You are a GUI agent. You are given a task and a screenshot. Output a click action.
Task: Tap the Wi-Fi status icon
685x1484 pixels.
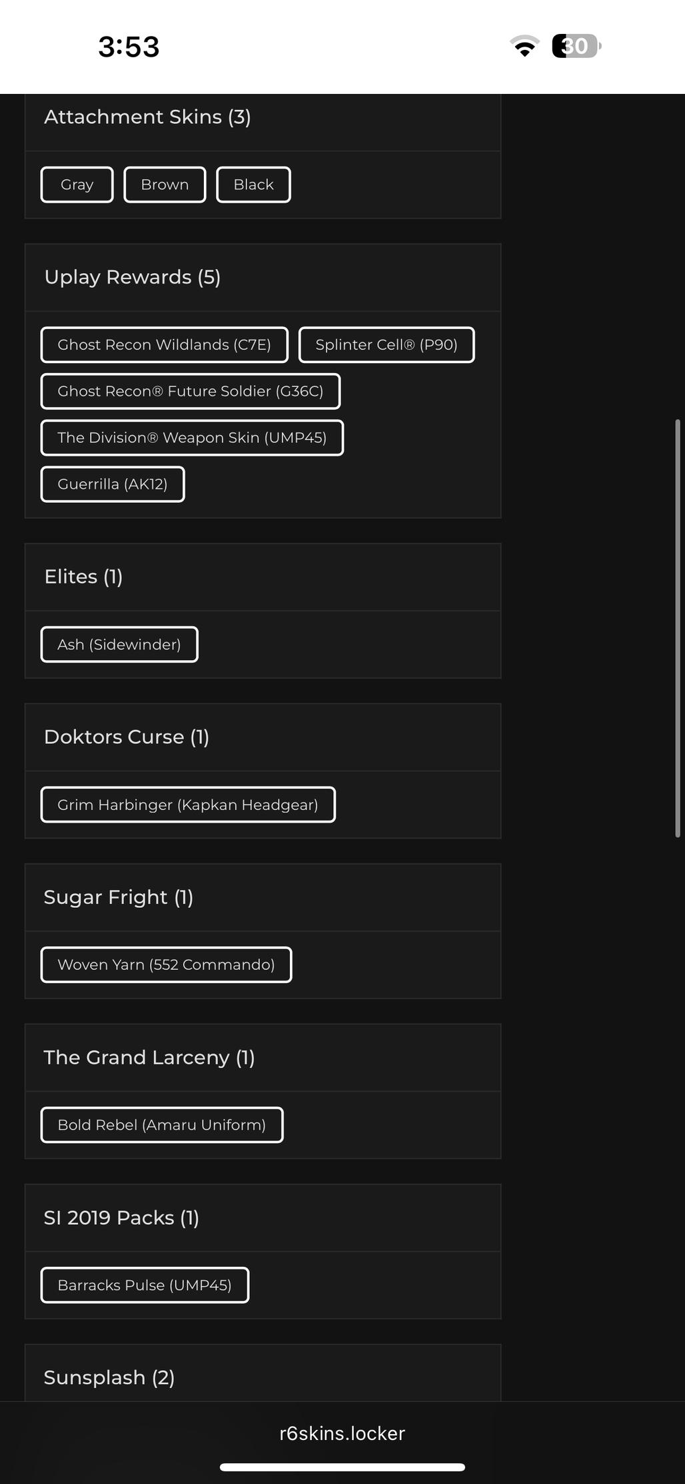[524, 46]
